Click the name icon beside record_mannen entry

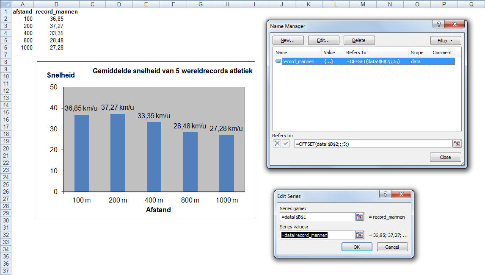click(x=278, y=61)
